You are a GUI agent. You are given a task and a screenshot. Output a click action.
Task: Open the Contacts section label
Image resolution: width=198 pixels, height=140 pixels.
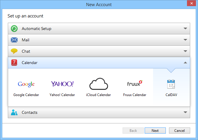[30, 112]
